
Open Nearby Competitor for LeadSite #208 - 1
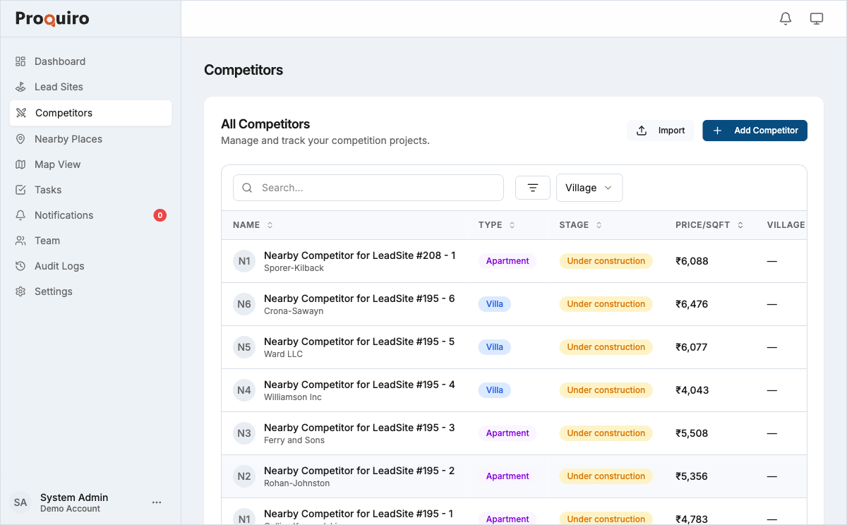point(360,255)
